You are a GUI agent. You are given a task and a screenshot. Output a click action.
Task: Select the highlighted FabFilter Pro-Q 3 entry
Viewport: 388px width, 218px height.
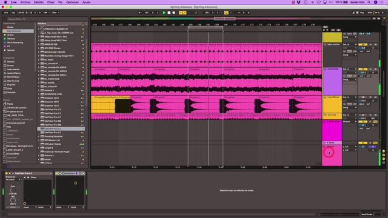pos(61,129)
